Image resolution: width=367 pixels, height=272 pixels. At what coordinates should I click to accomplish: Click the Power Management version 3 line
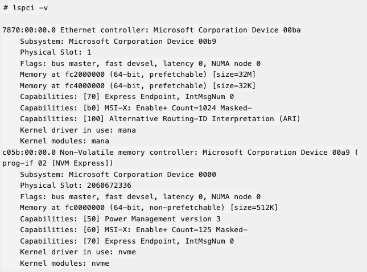click(120, 219)
